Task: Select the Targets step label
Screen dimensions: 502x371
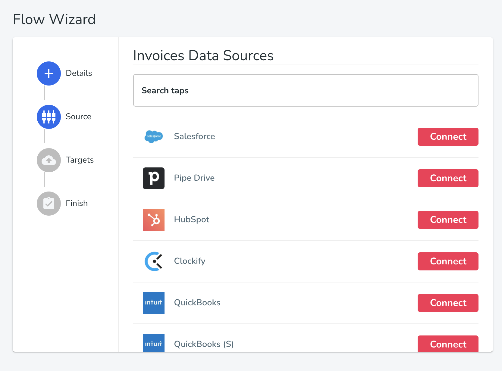Action: point(80,160)
